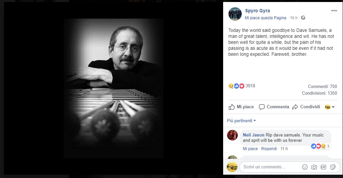Open the Spyro Gyra page name link
The width and height of the screenshot is (343, 178).
(257, 11)
